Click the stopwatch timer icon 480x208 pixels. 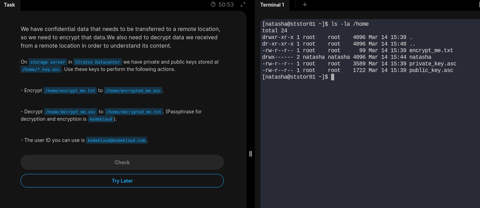point(213,5)
